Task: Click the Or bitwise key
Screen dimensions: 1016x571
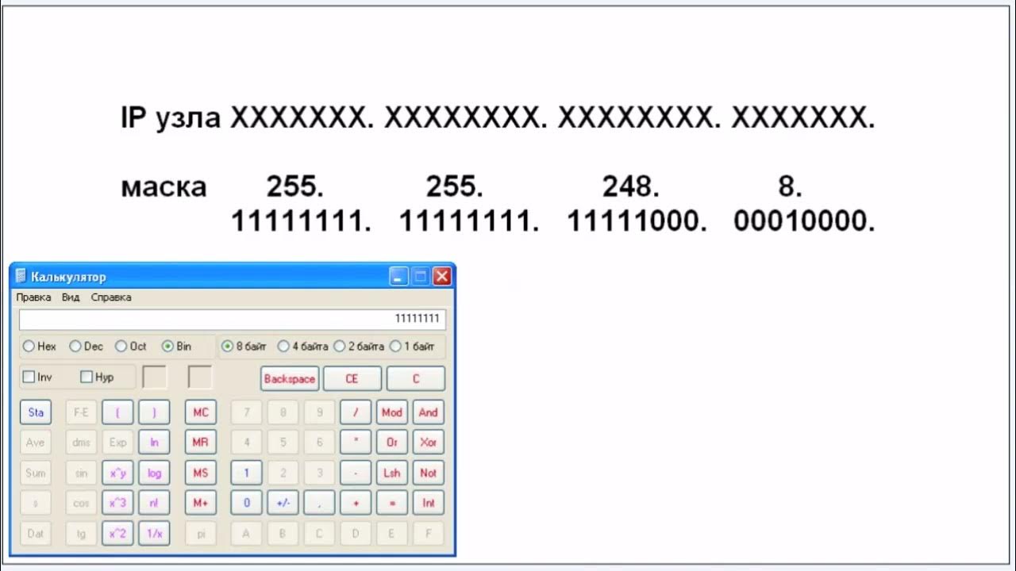Action: tap(392, 443)
